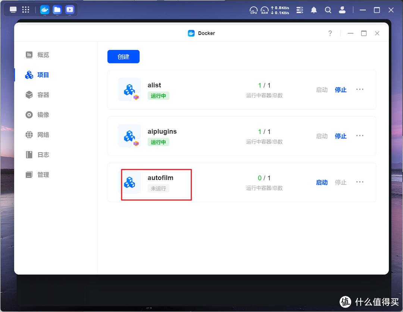Open the more options menu for alist
This screenshot has height=312, width=403.
[360, 89]
